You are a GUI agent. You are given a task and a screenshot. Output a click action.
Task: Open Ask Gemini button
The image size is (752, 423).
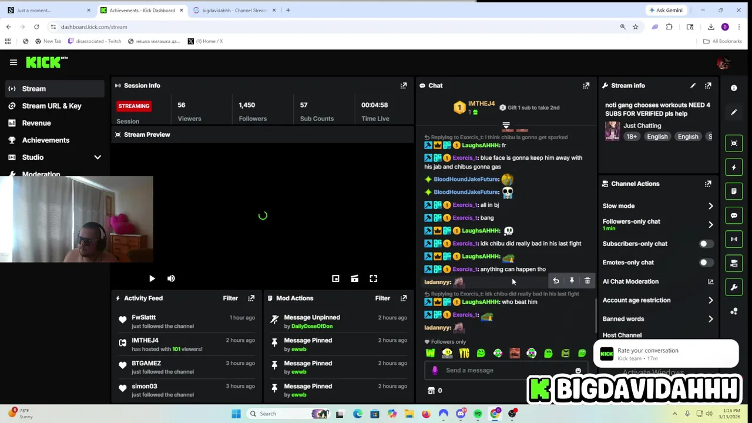click(x=666, y=10)
